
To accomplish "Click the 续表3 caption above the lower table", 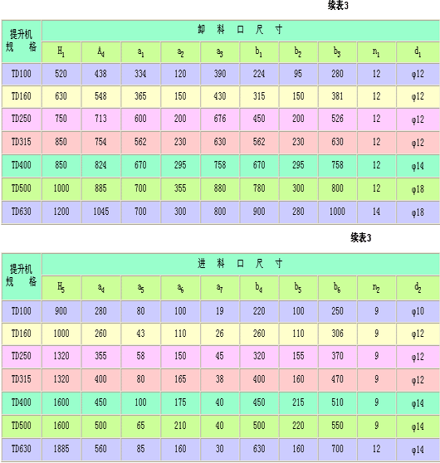I will [x=361, y=237].
